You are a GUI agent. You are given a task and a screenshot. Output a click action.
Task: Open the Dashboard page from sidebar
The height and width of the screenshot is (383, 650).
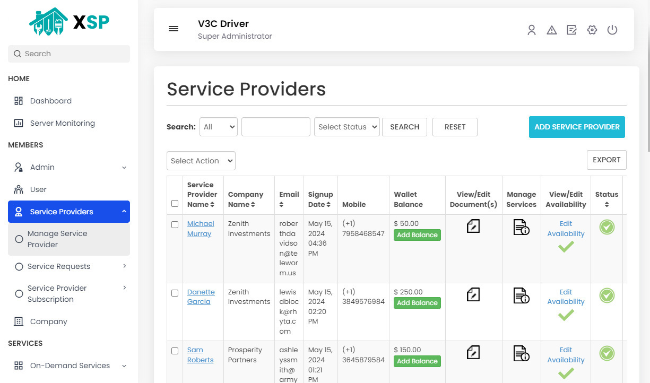click(50, 100)
